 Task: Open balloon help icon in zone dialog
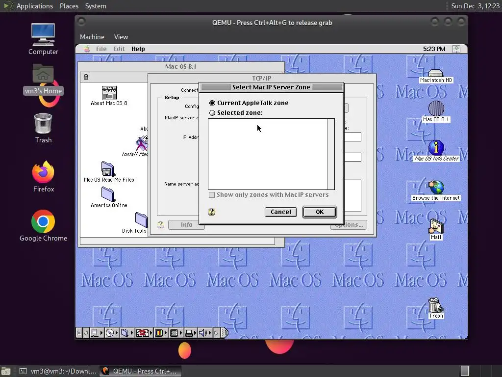click(212, 212)
